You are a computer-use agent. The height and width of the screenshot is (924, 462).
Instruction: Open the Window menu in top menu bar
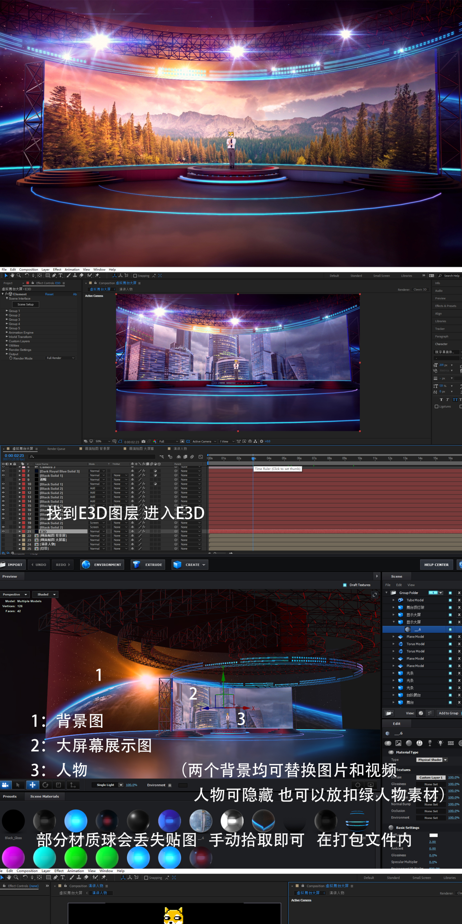tap(99, 270)
